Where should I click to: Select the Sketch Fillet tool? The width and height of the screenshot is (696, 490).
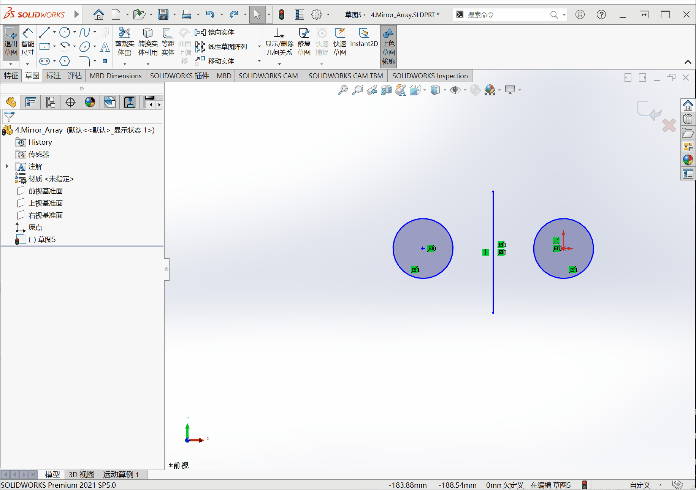(85, 61)
